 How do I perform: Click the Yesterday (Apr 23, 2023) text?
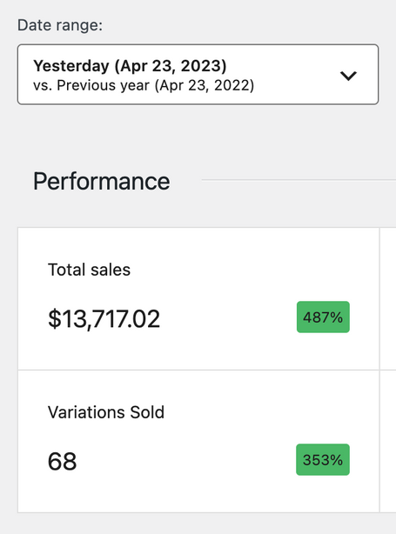[130, 66]
